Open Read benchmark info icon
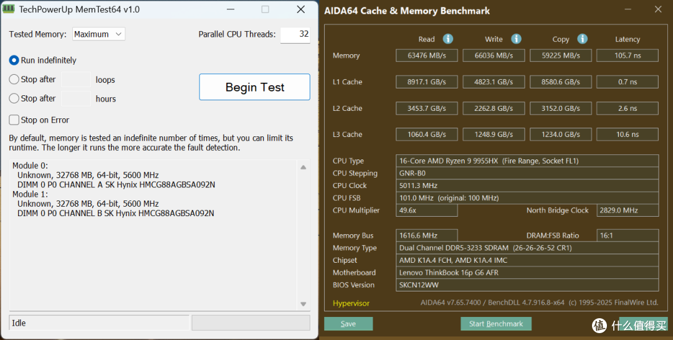This screenshot has height=340, width=673. pos(447,39)
